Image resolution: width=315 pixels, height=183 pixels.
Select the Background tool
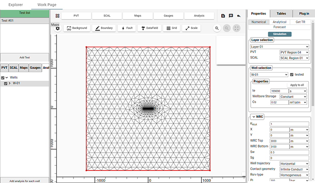pyautogui.click(x=77, y=28)
